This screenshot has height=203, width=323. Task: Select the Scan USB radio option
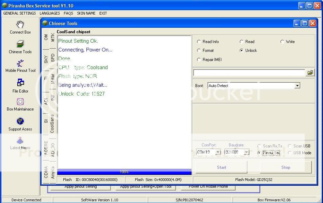point(289,146)
